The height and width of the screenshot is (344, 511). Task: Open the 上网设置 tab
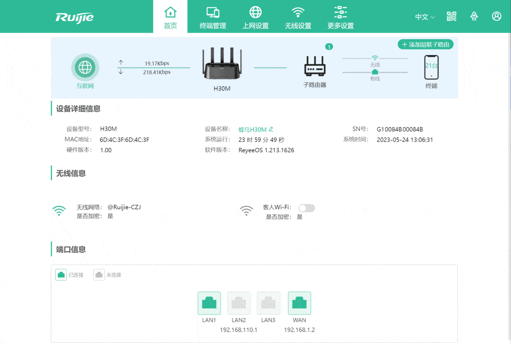[x=255, y=17]
